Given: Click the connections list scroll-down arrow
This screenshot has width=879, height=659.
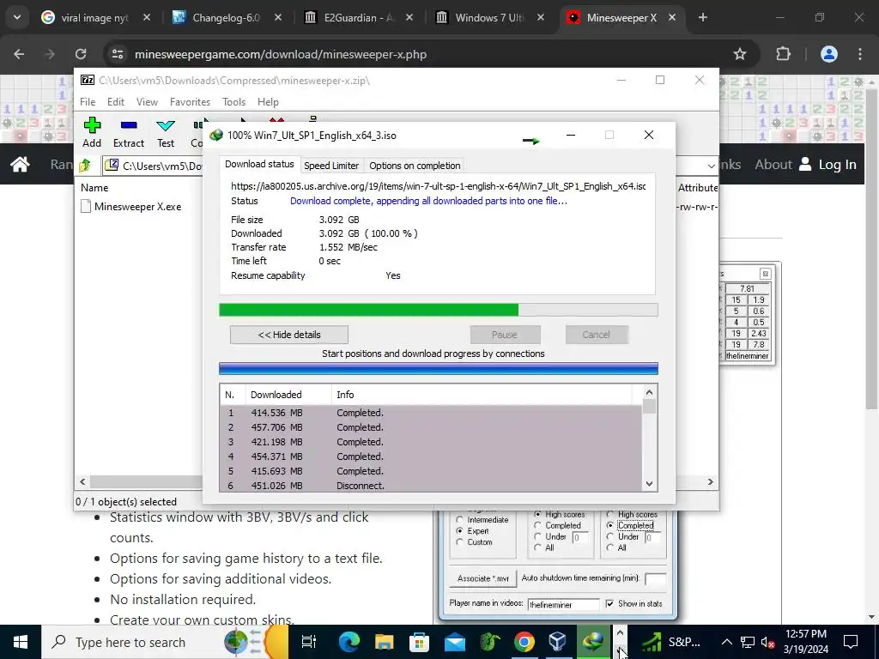Looking at the screenshot, I should click(x=649, y=484).
